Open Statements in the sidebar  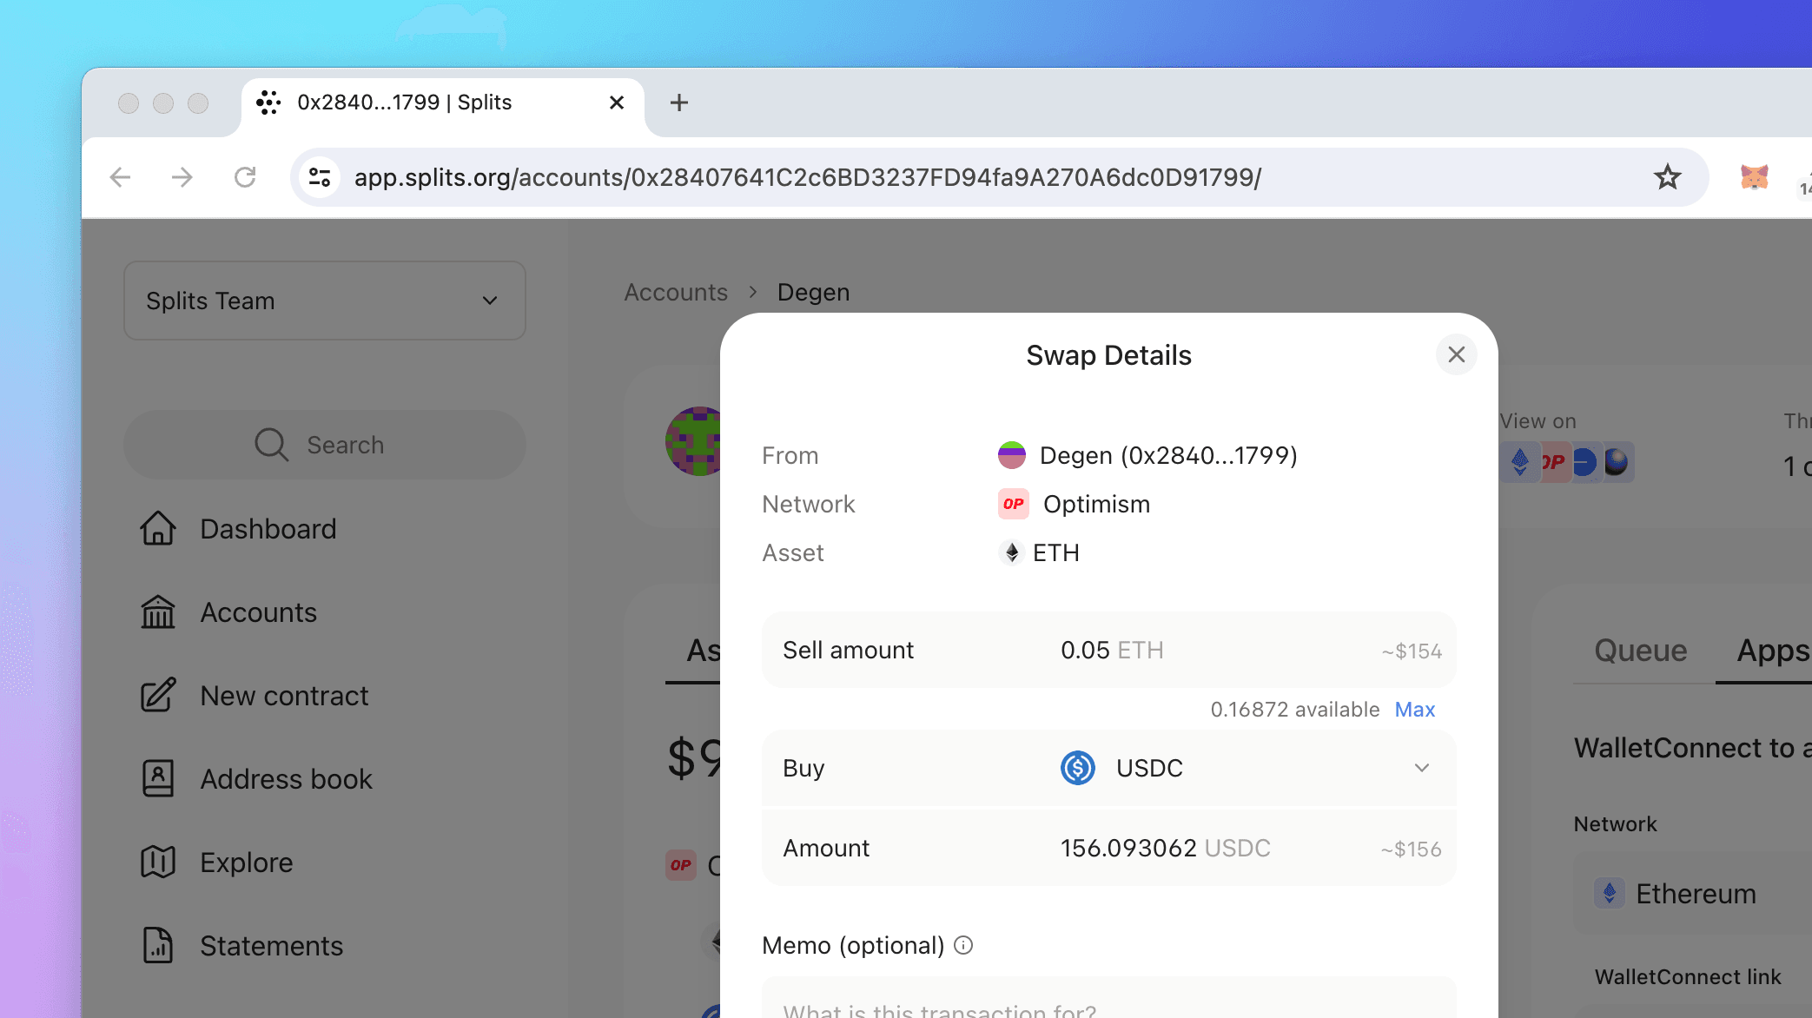tap(271, 946)
